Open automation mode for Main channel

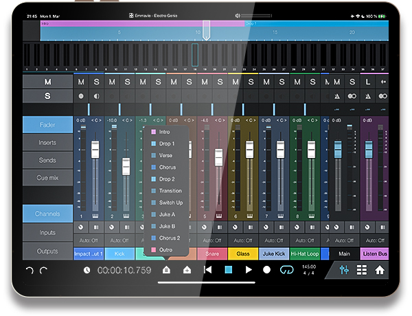344,240
